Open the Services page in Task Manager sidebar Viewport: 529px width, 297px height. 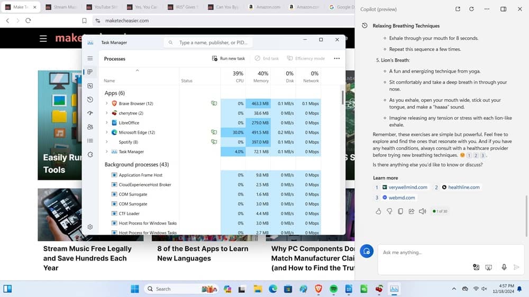90,154
